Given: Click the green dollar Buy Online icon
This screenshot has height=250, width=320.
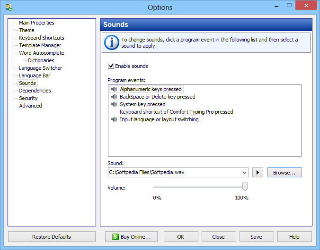Looking at the screenshot, I should coord(115,237).
